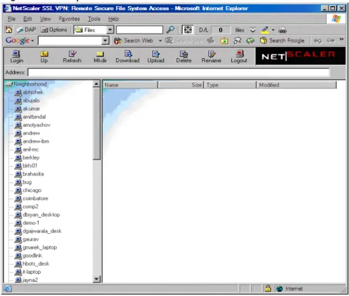349x296 pixels.
Task: Expand the Google search box dropdown arrow
Action: click(106, 41)
